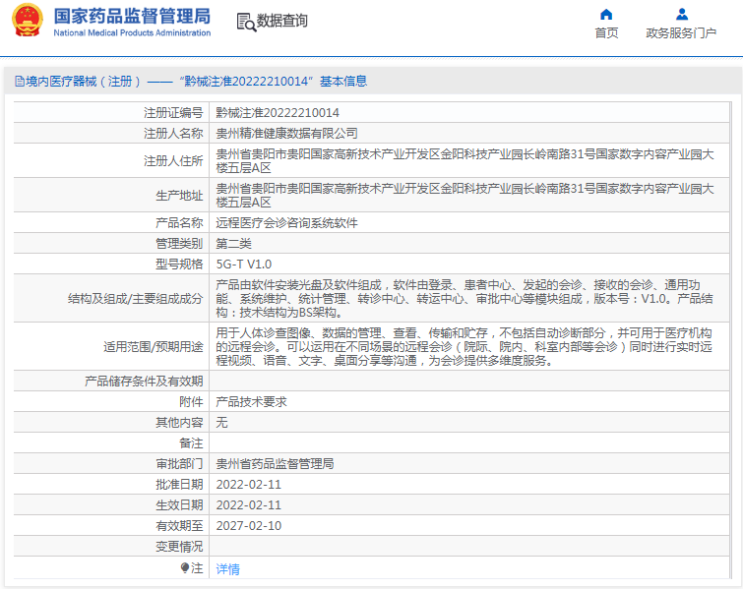Click 产品技术要求 attachment value

tap(252, 401)
